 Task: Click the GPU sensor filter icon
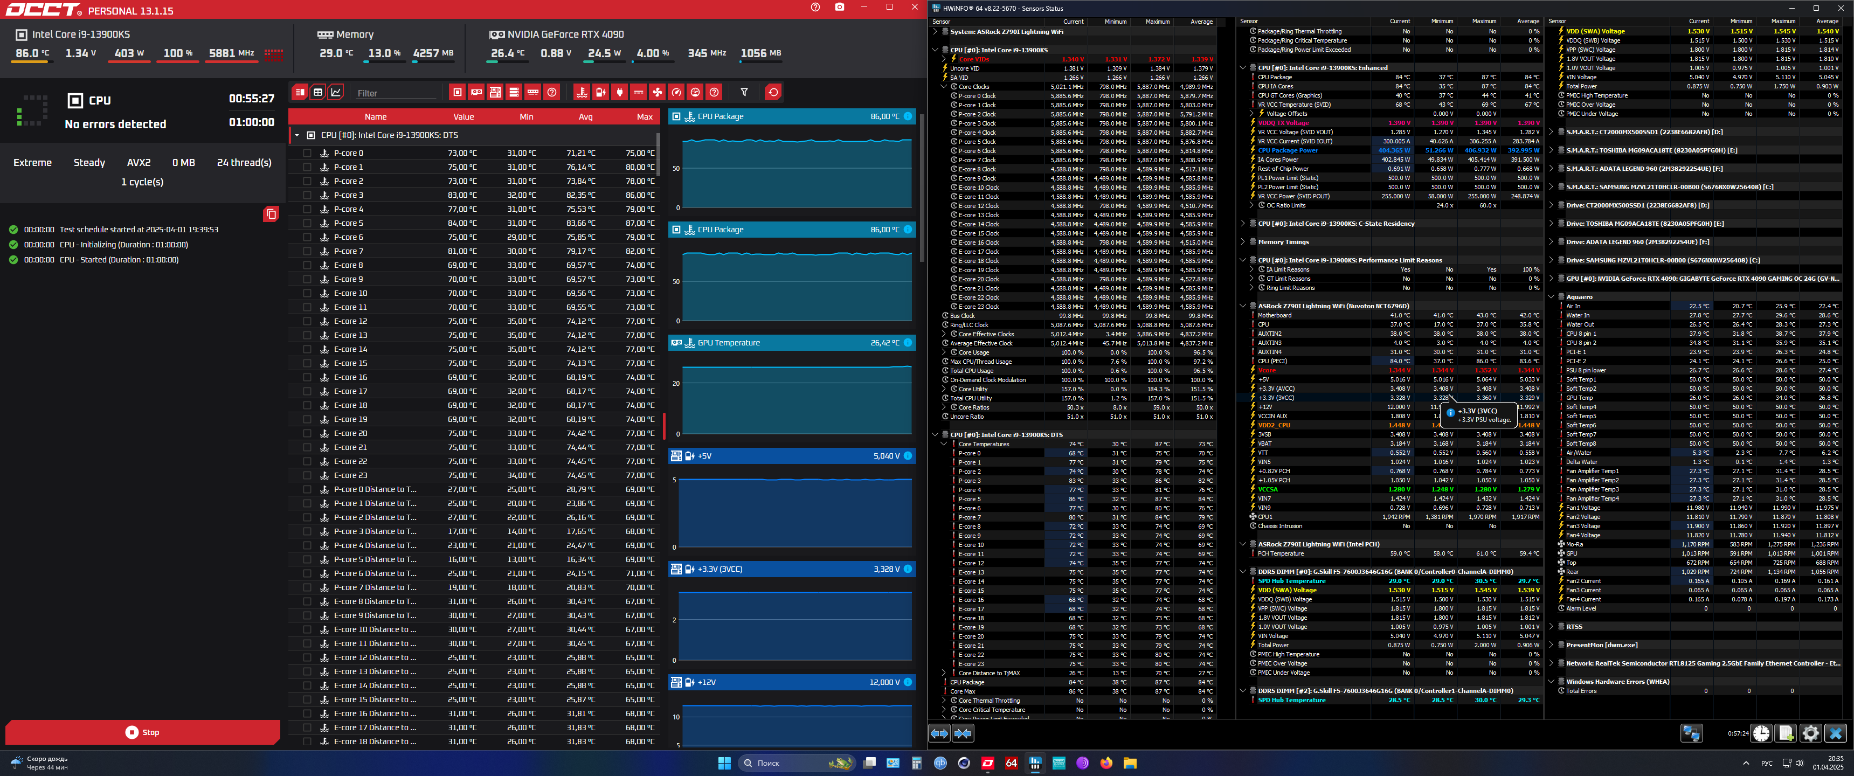click(x=476, y=92)
